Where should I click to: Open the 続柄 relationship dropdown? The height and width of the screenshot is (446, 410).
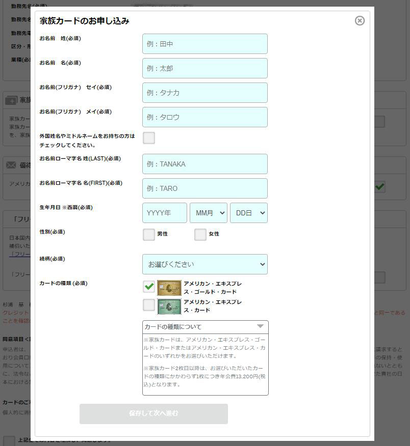tap(205, 264)
